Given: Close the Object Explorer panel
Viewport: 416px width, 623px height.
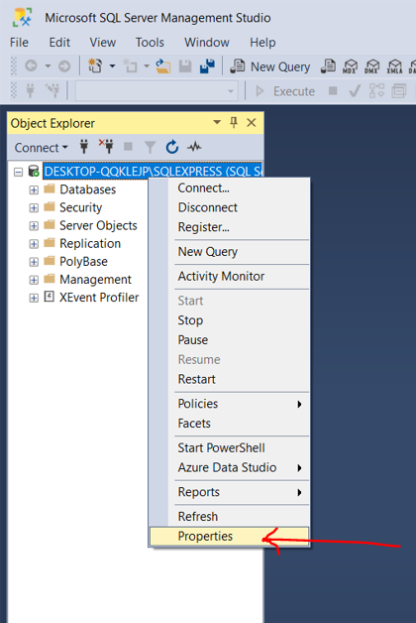Looking at the screenshot, I should pos(252,122).
